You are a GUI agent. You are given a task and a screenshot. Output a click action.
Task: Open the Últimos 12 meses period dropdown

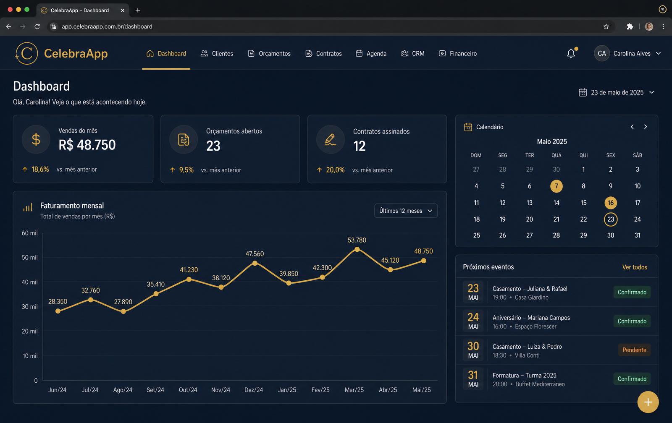point(406,211)
